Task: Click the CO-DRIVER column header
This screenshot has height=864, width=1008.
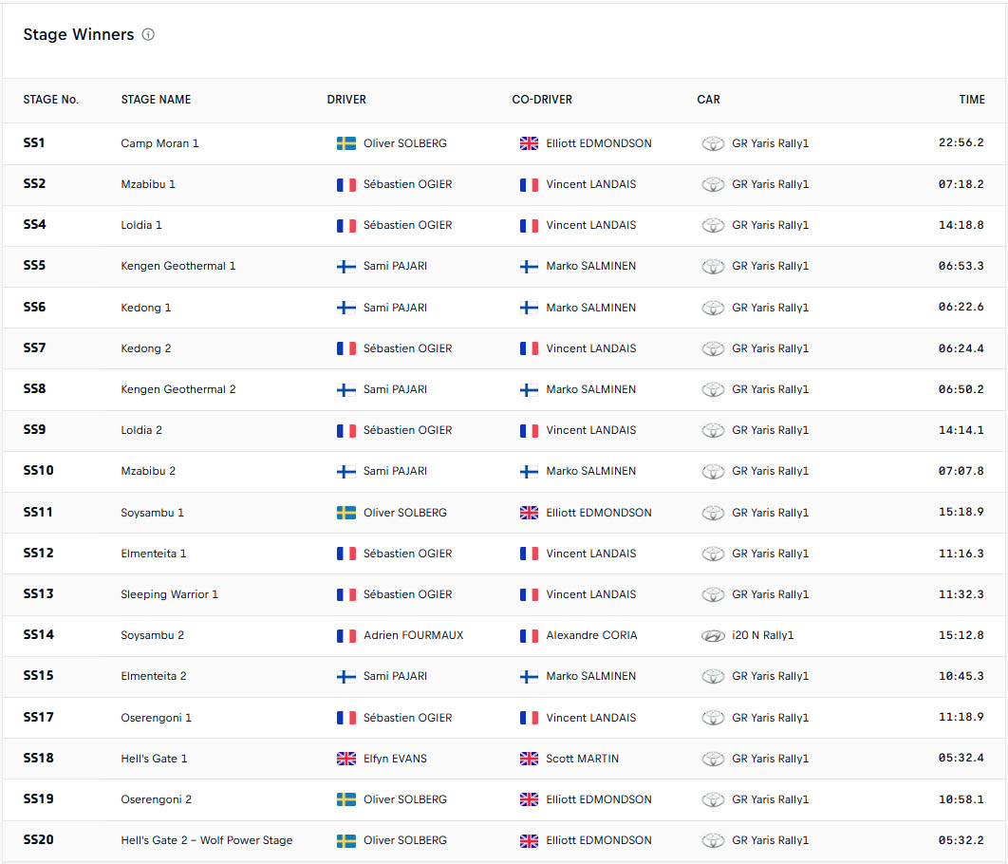Action: 542,100
